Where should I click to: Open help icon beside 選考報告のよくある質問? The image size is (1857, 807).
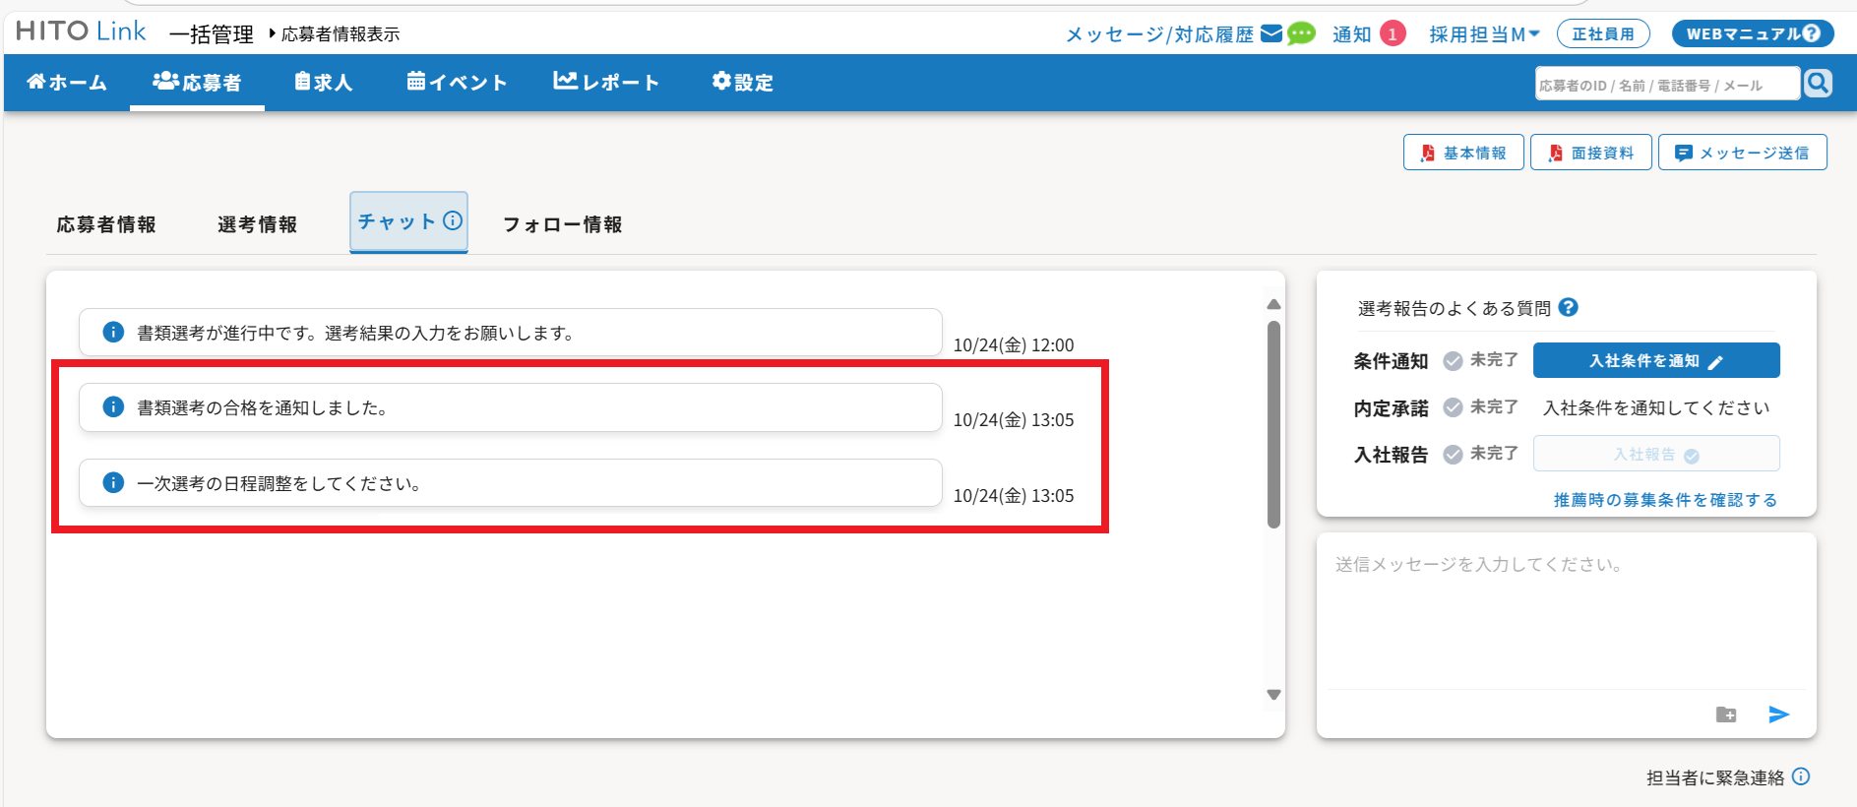(1569, 308)
